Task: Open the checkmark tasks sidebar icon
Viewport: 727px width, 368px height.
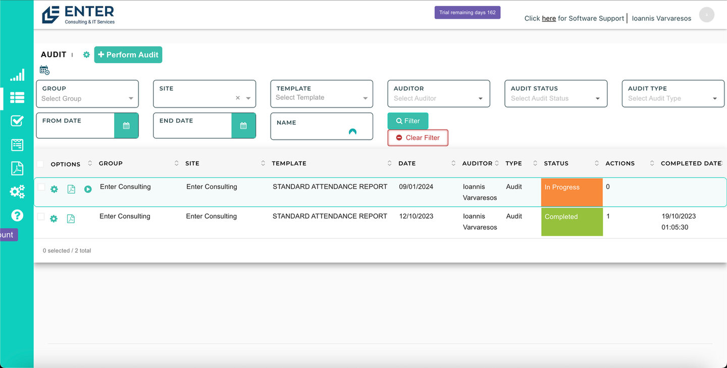Action: click(17, 121)
